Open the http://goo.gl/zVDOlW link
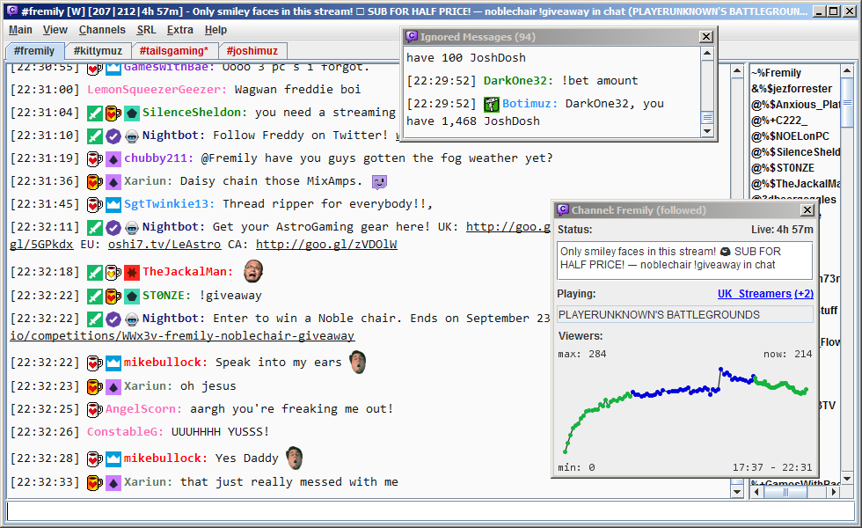This screenshot has height=528, width=862. click(326, 245)
